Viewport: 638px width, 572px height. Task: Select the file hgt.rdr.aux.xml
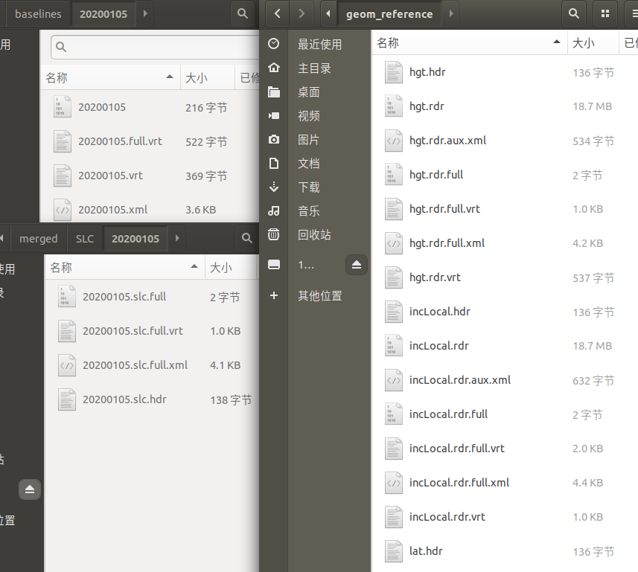point(447,140)
